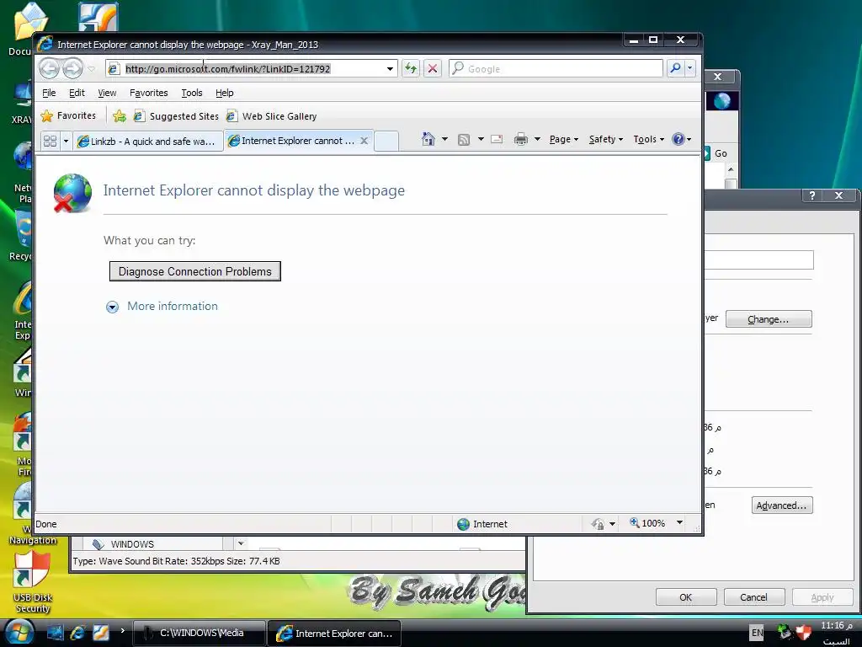Click Show Desktop quick launch icon
The width and height of the screenshot is (862, 647).
click(x=55, y=632)
